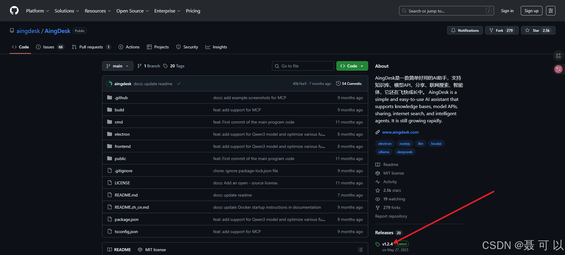Switch to the Issues tab
The height and width of the screenshot is (255, 565).
tap(50, 47)
